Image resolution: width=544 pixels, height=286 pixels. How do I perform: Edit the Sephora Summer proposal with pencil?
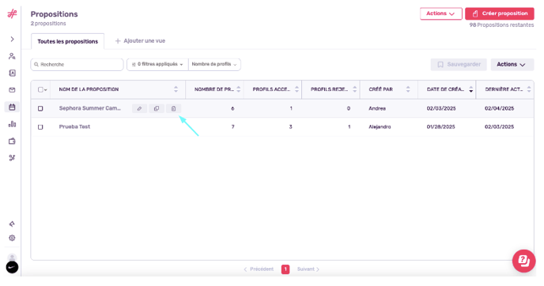[139, 108]
